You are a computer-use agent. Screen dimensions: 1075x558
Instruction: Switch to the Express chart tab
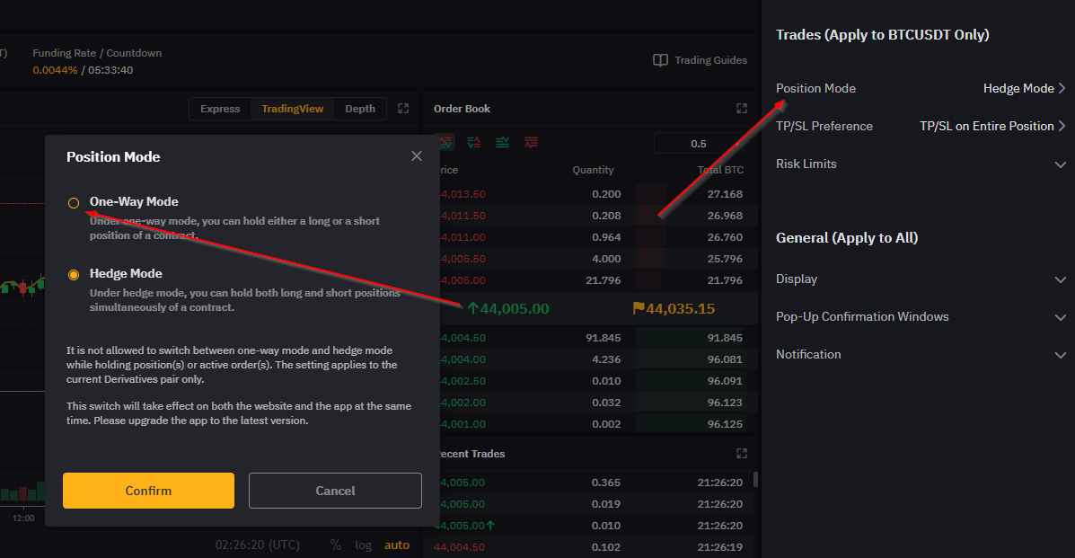[x=220, y=109]
